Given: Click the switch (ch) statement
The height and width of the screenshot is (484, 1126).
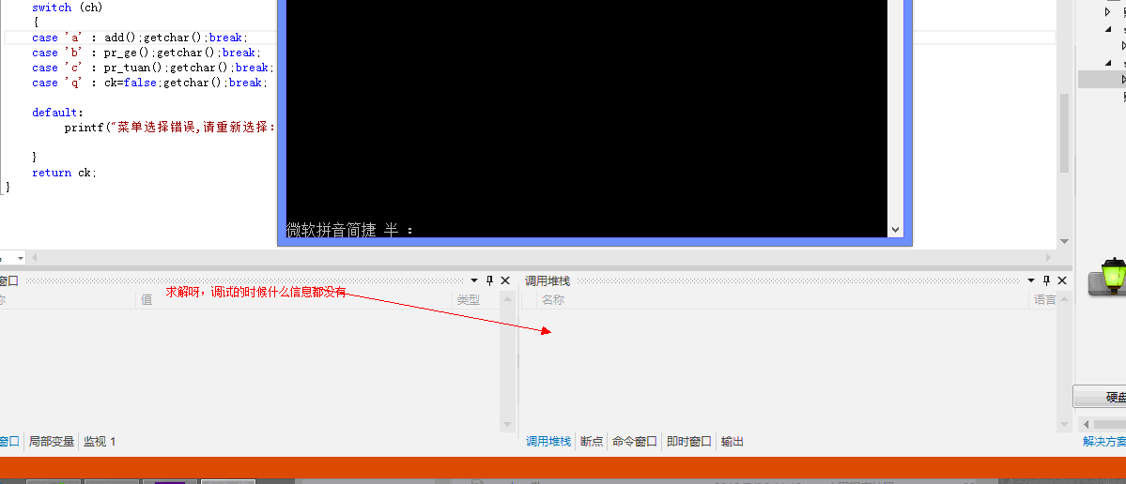Looking at the screenshot, I should point(68,8).
